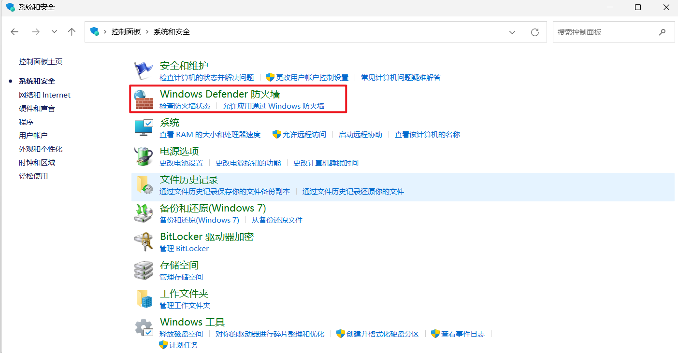678x353 pixels.
Task: Click 查看该计算机的名称 link
Action: pyautogui.click(x=428, y=134)
